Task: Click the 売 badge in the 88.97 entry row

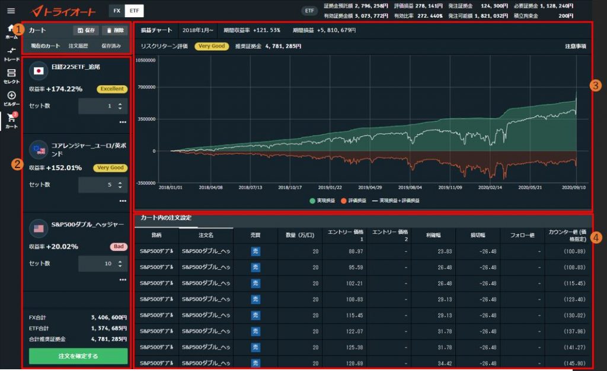Action: (255, 251)
